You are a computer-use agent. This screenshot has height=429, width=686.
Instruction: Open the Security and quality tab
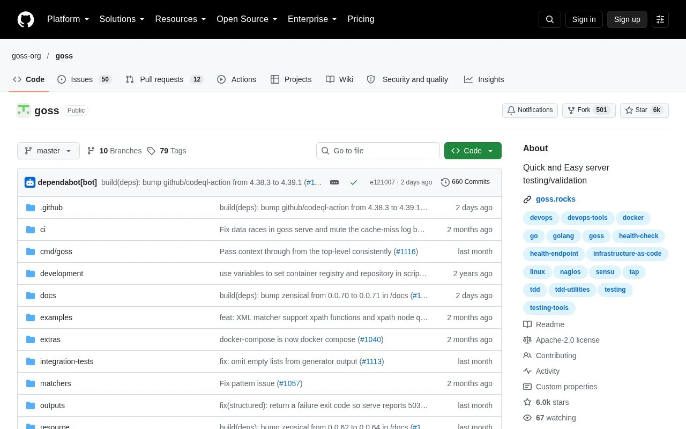pos(407,79)
